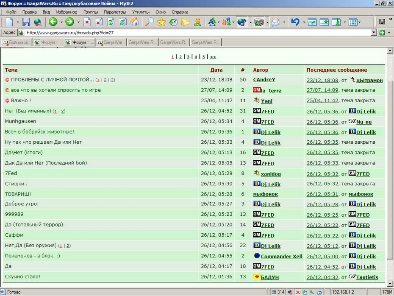Click the font size 'A' icon
394x296 pixels.
pos(212,22)
